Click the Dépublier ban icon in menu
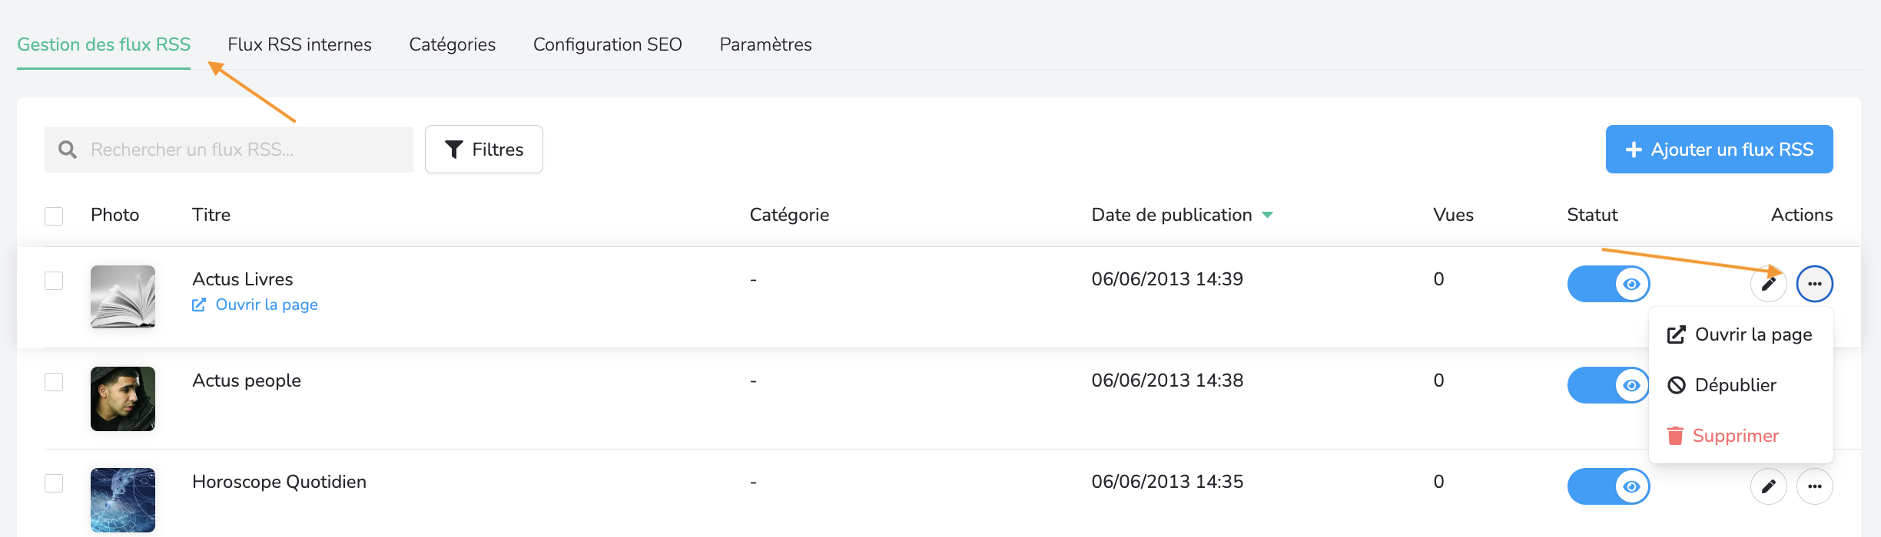 click(1676, 385)
